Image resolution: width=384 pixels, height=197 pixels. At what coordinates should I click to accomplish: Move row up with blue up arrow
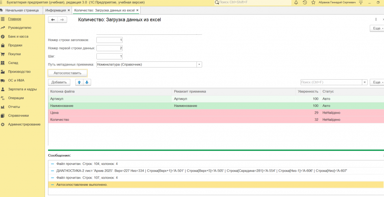79,83
